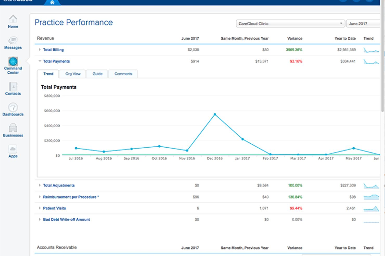Open the CareCloud Clinic dropdown
Image resolution: width=385 pixels, height=256 pixels.
coord(290,24)
